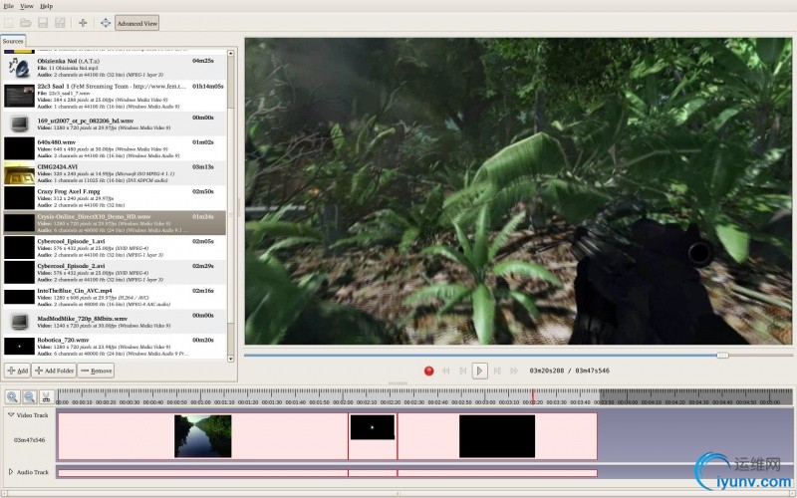Expand the Audio Track section
This screenshot has width=797, height=498.
11,471
